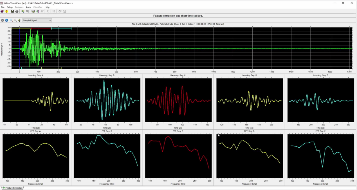This screenshot has width=357, height=190.
Task: Open the Setup menu
Action: pos(10,7)
